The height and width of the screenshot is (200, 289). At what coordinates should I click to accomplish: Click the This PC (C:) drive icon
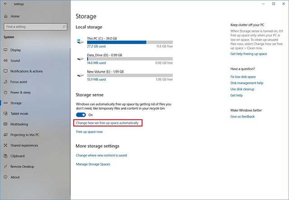point(80,41)
